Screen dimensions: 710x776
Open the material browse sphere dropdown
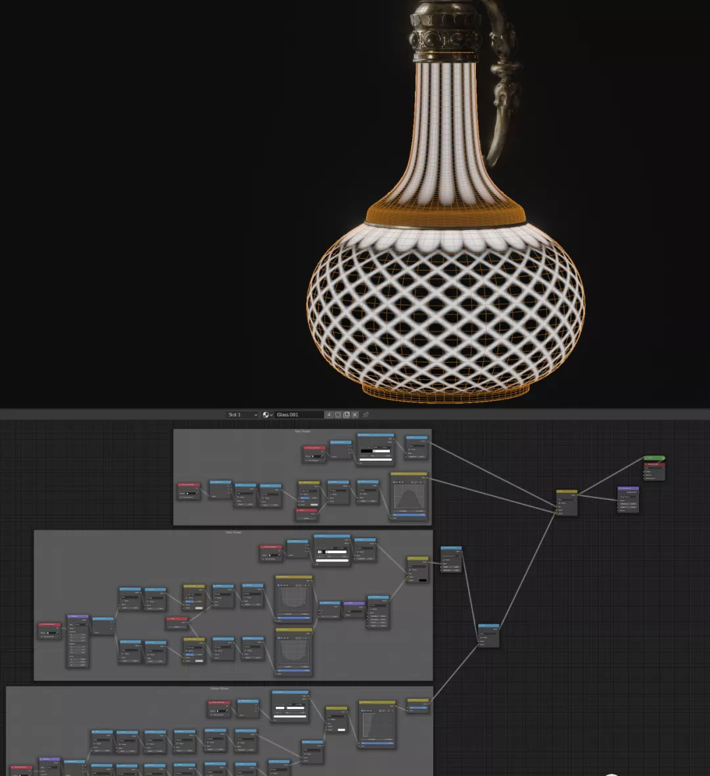point(268,415)
